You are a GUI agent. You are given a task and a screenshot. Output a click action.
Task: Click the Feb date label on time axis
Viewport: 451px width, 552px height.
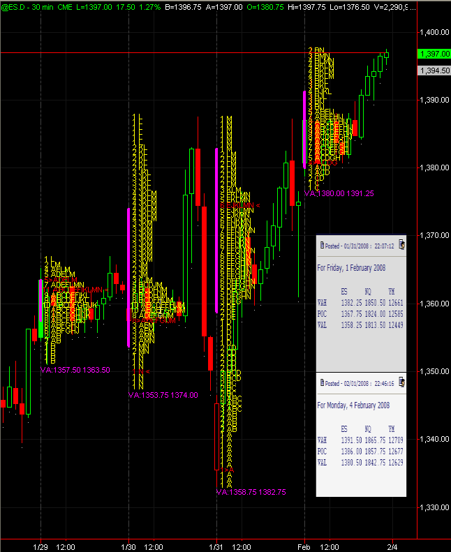tap(304, 547)
